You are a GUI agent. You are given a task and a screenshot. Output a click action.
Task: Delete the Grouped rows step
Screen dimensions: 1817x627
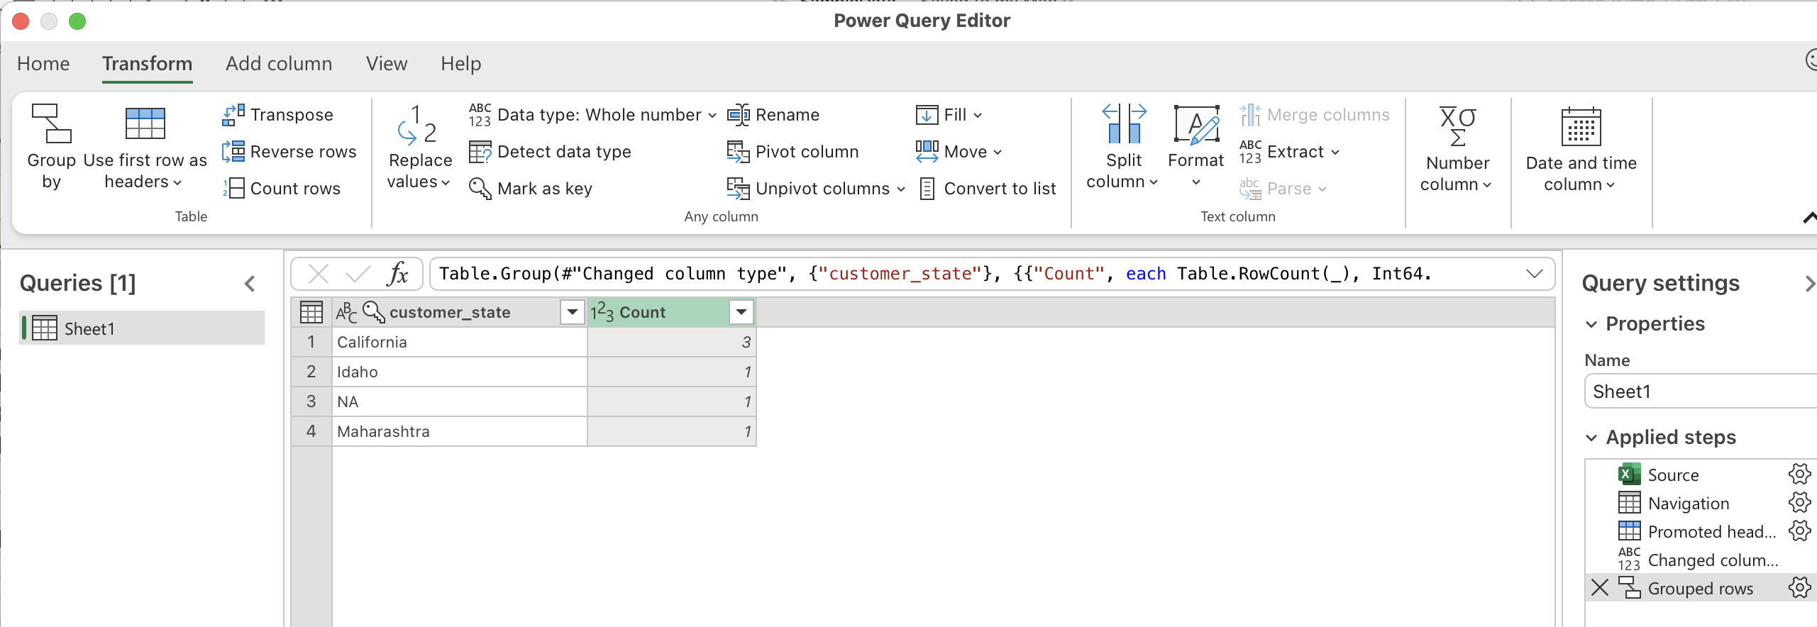pos(1599,588)
